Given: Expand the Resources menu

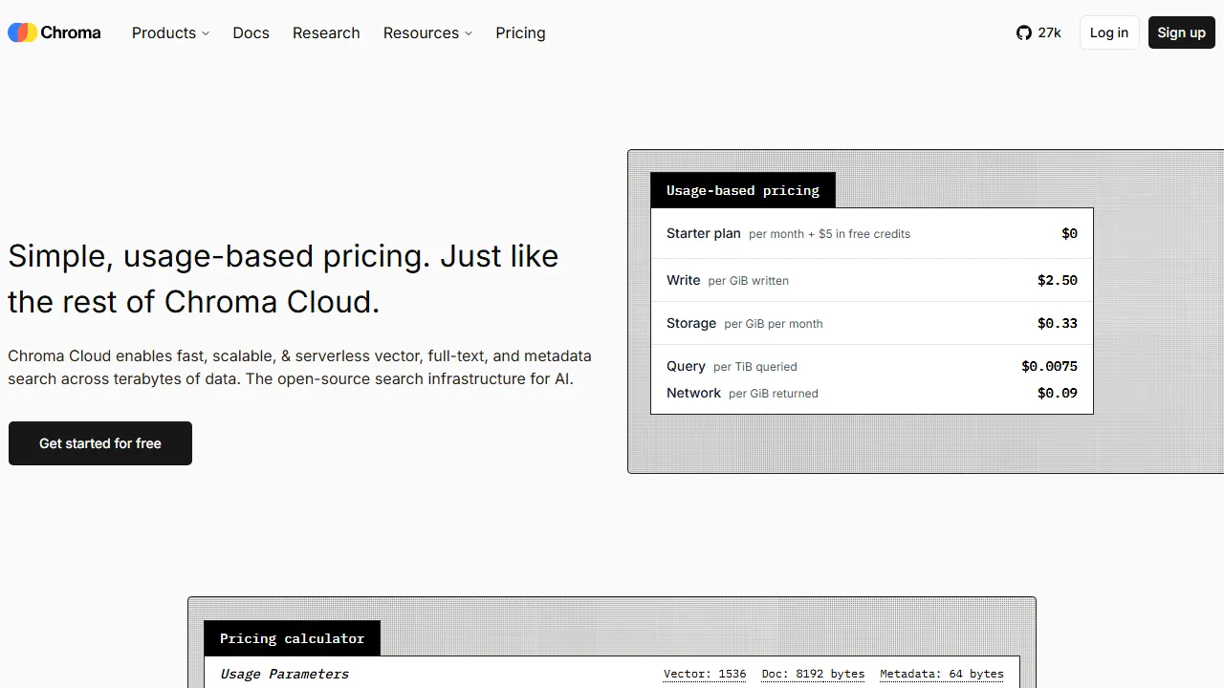Looking at the screenshot, I should coord(427,32).
